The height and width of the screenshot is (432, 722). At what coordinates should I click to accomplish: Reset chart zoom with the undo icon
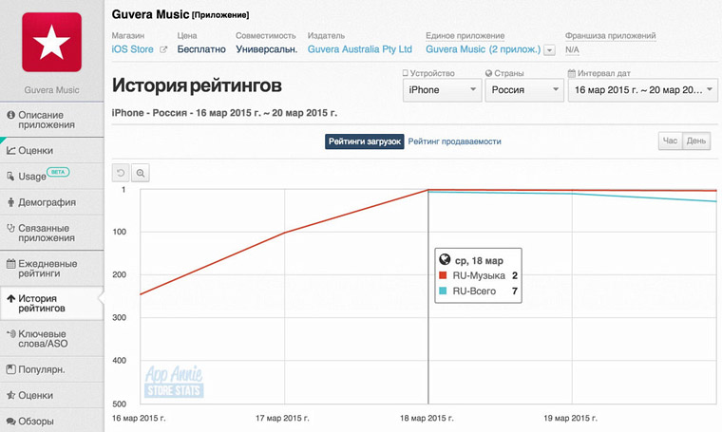(x=121, y=173)
